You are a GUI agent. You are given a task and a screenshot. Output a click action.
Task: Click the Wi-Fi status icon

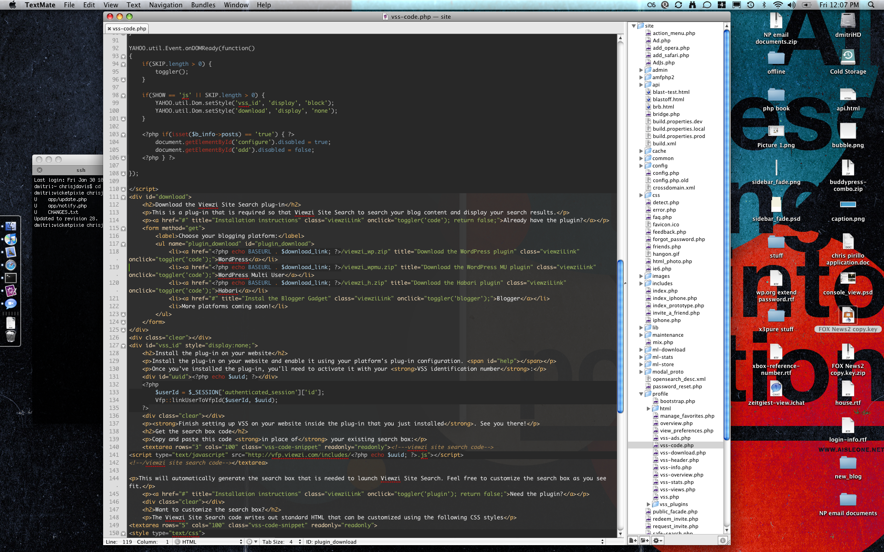778,5
